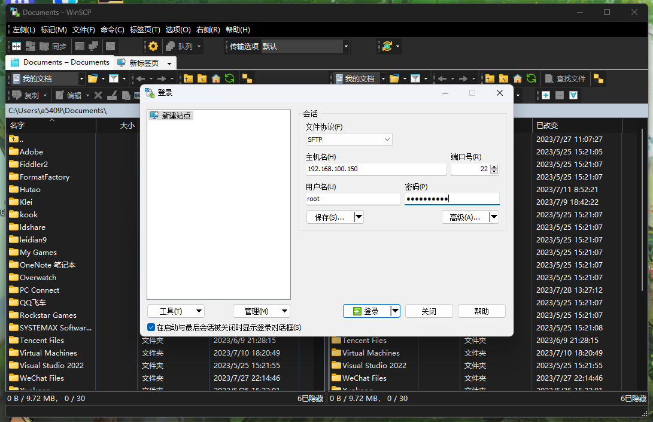
Task: Open the 左侧 menu
Action: point(24,29)
